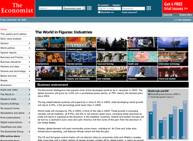Viewport: 193px width, 141px height.
Task: Expand the People submenu arrow
Action: coord(29,81)
